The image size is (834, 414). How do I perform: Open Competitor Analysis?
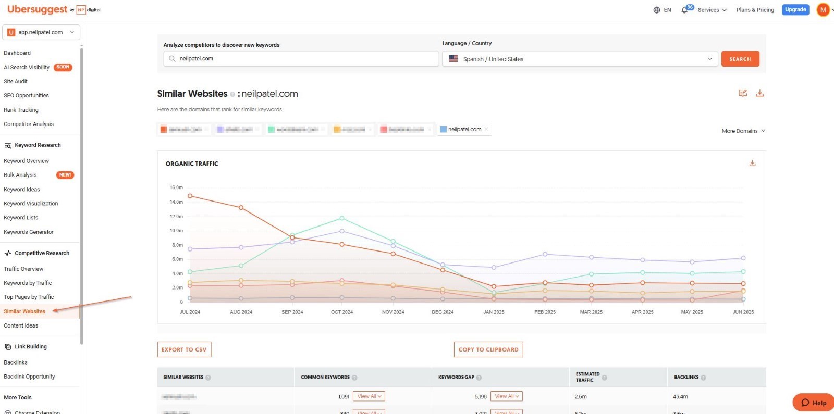(29, 124)
